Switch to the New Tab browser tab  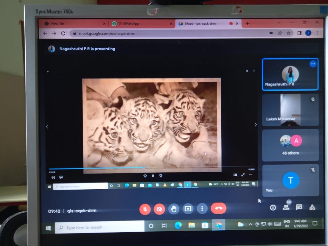coord(74,24)
